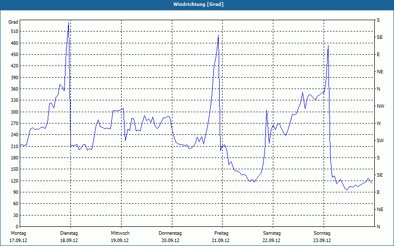The width and height of the screenshot is (394, 246).
Task: Click the 'NW' compass label
Action: 380,106
